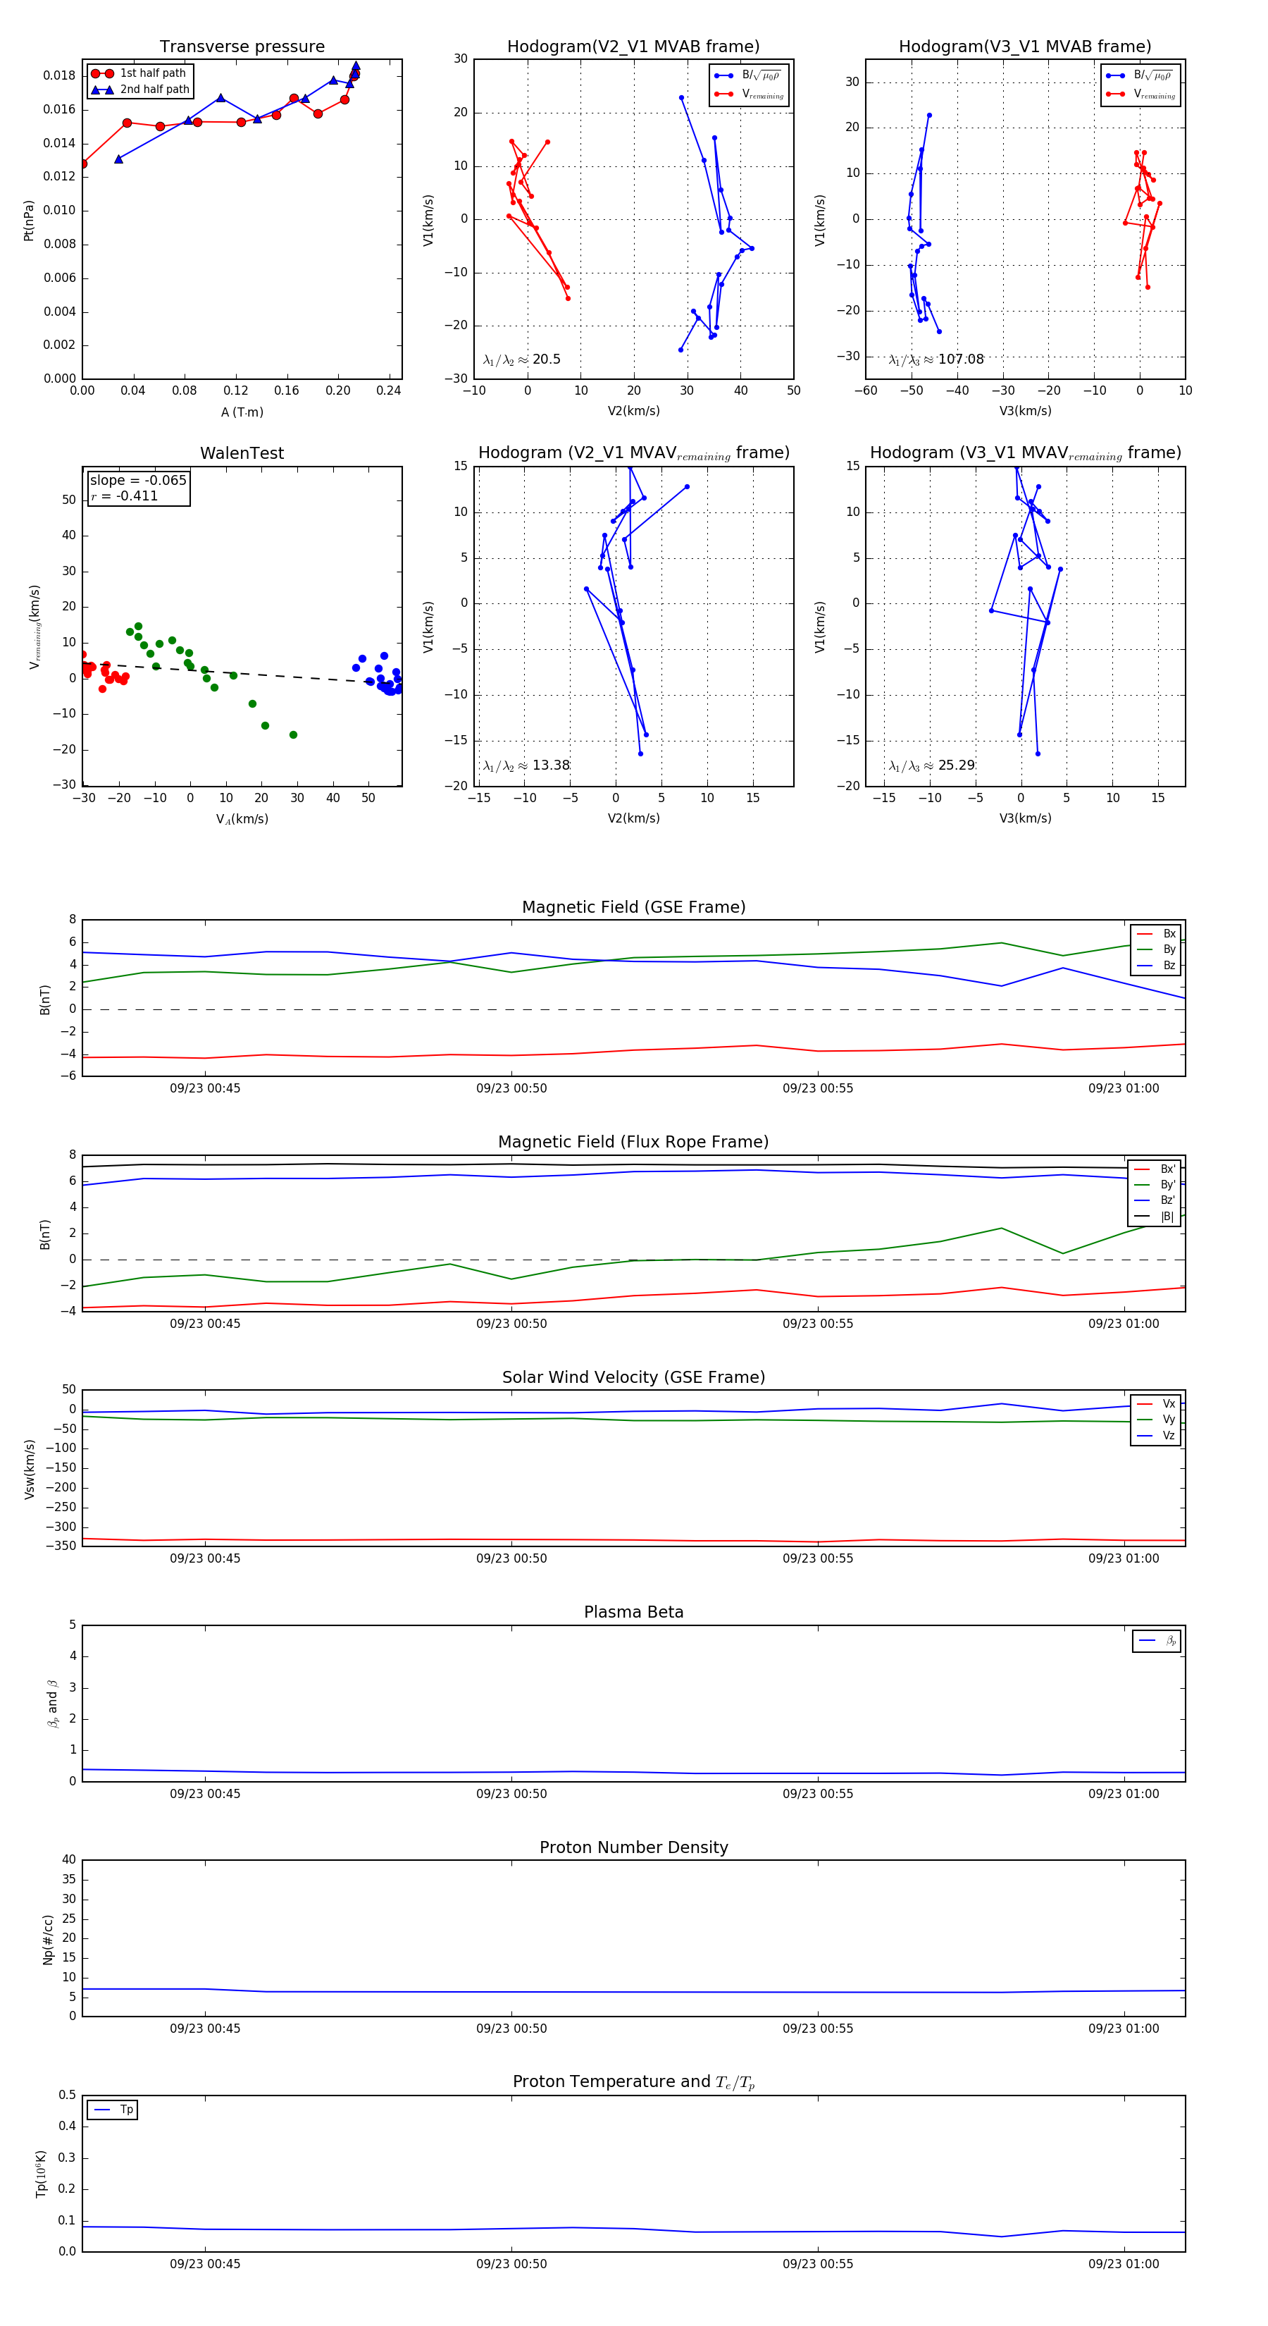Click the "Np(#/cc)" y-axis label
The width and height of the screenshot is (1268, 2326).
coord(48,1938)
